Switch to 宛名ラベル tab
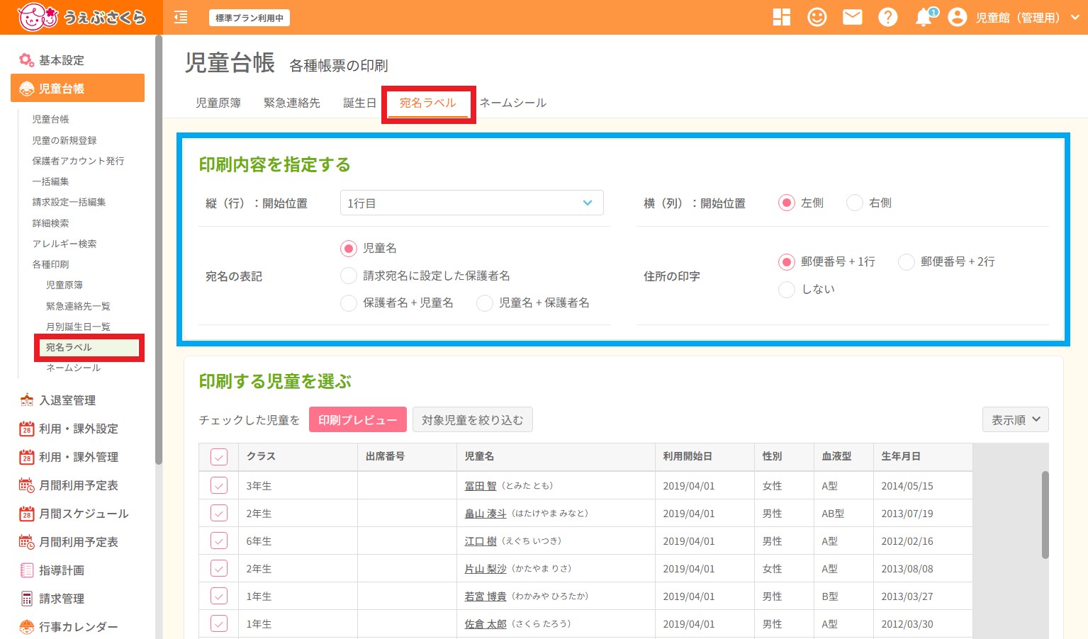This screenshot has width=1088, height=639. tap(427, 103)
